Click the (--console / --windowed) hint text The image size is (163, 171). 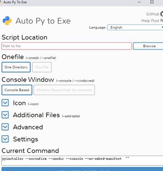click(75, 81)
